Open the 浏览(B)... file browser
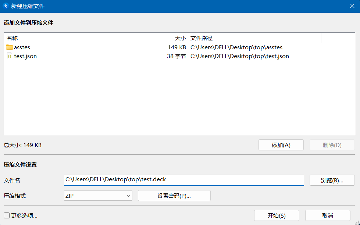360x225 pixels. coord(332,181)
